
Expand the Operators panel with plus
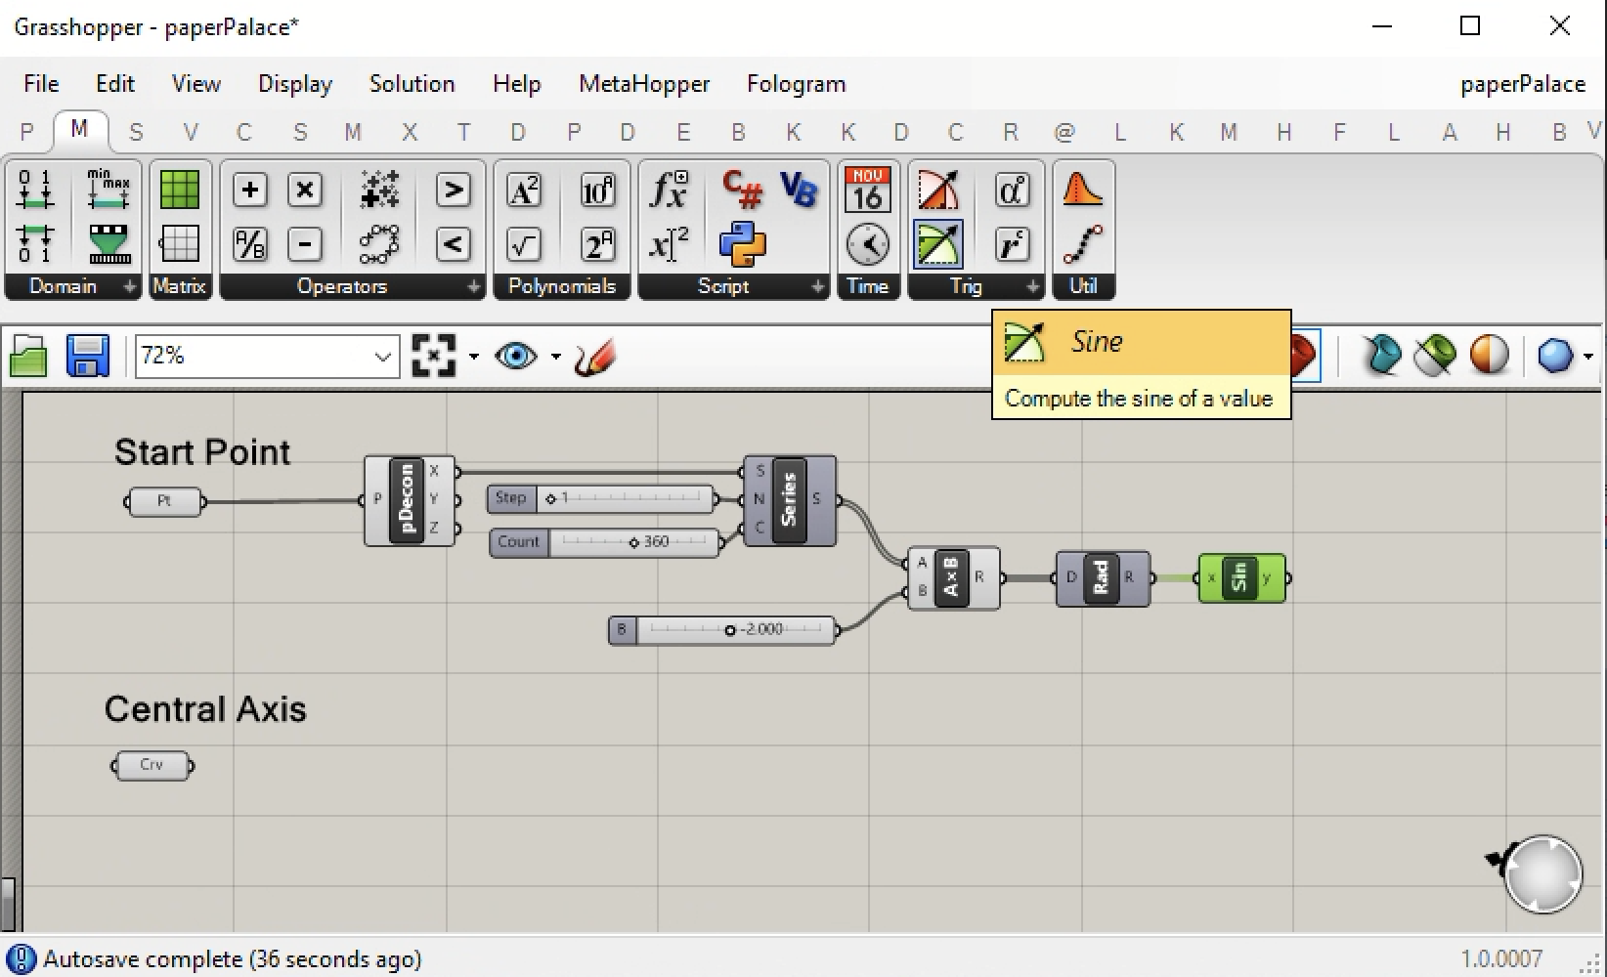(473, 286)
